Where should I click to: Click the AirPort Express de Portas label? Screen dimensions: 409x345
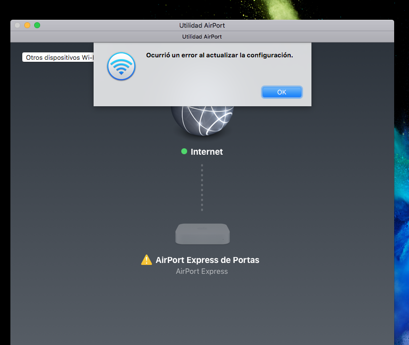point(207,260)
